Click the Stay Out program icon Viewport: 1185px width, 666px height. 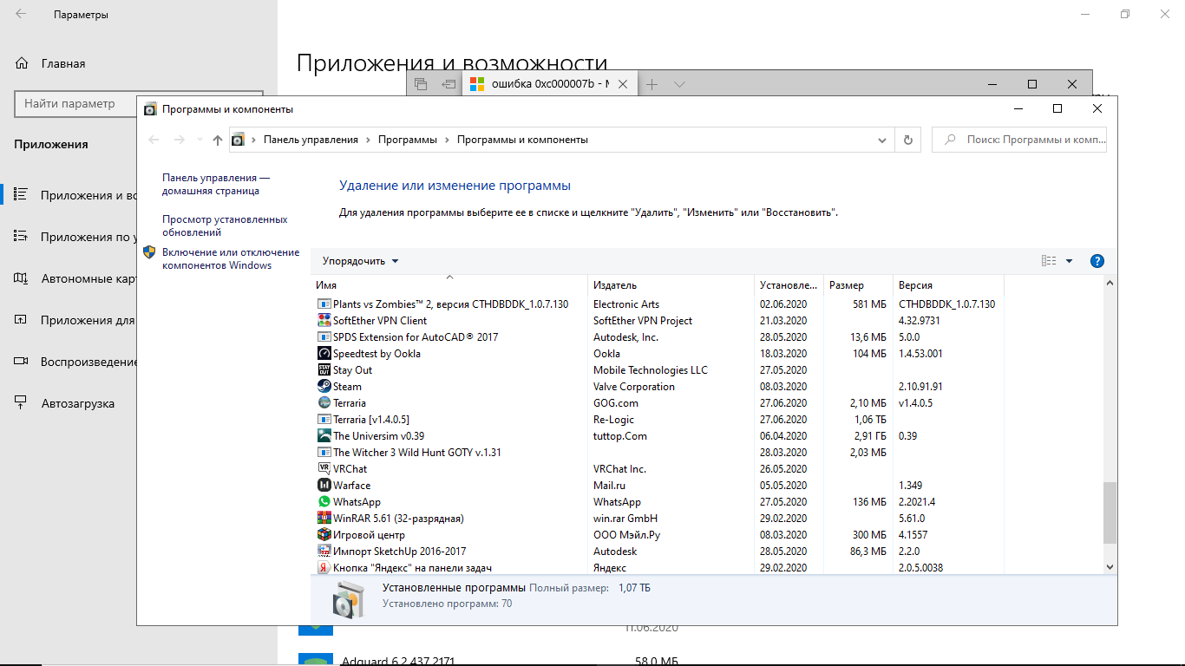324,370
